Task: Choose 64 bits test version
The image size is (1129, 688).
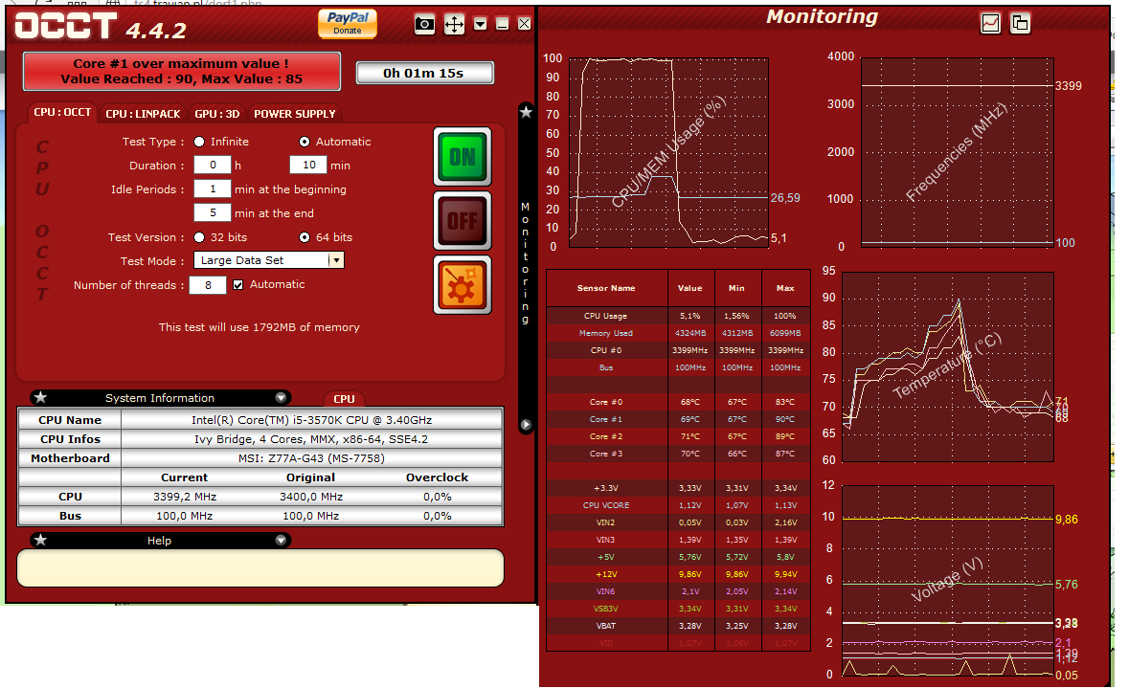Action: [x=305, y=236]
